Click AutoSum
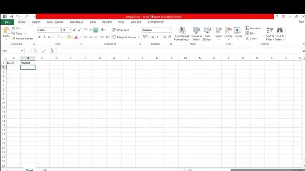Screen dimensions: 305x171 pyautogui.click(x=253, y=28)
